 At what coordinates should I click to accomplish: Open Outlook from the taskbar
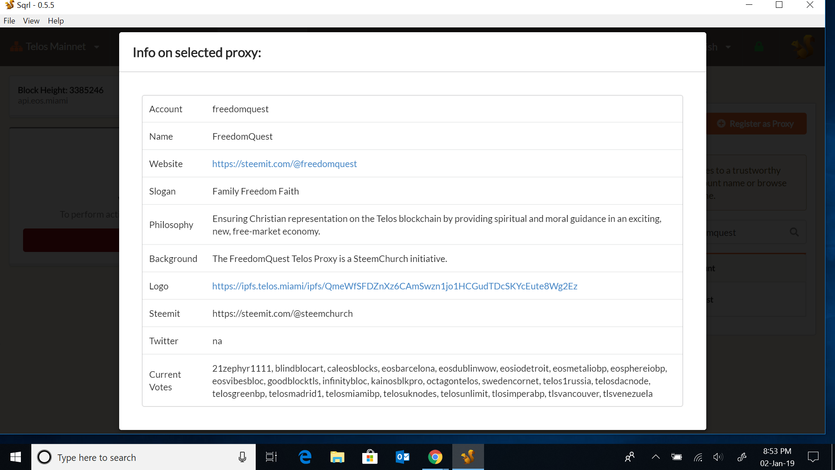(x=402, y=457)
